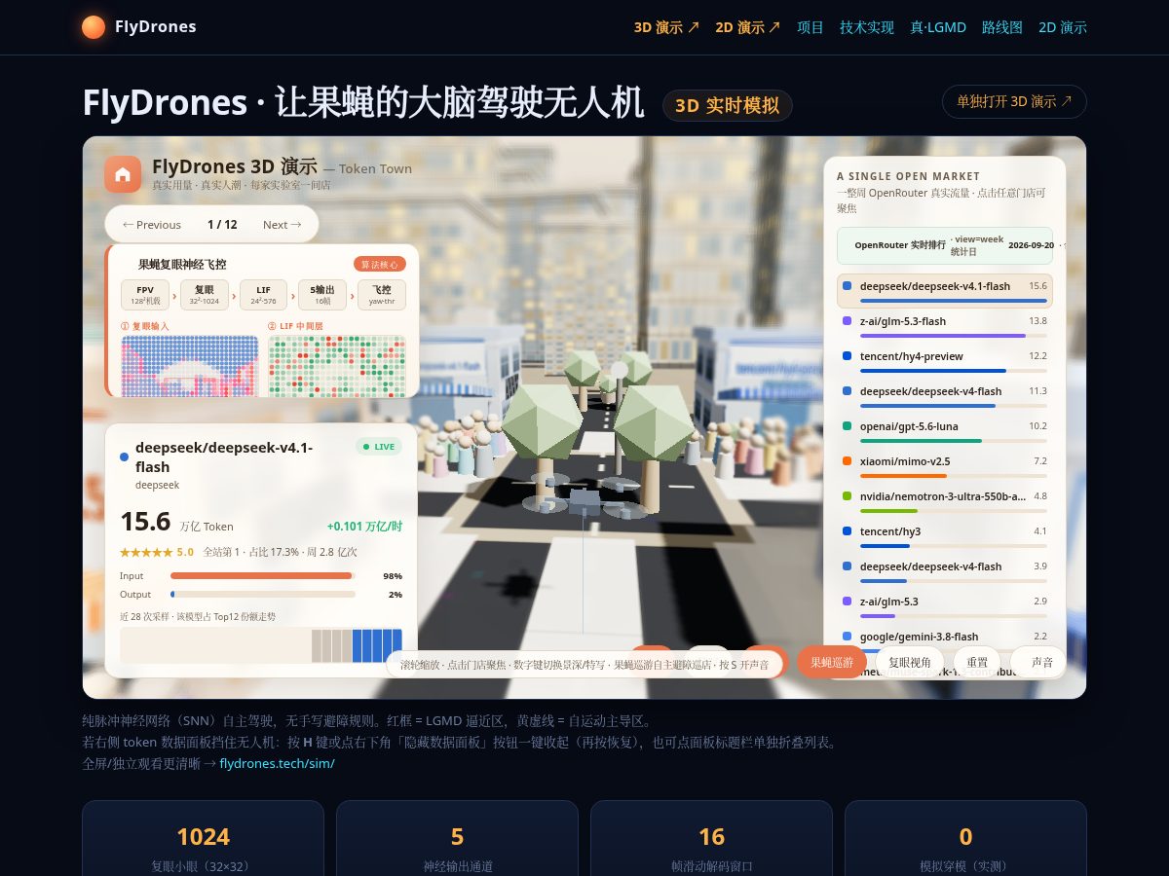The image size is (1169, 876).
Task: Select the 复眼 pipeline stage box
Action: click(205, 295)
